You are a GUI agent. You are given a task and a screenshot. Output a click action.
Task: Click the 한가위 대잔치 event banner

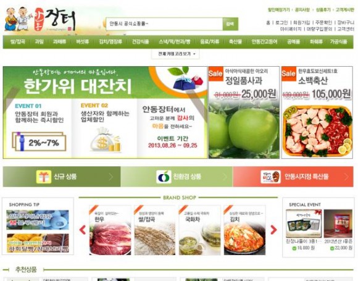[x=105, y=112]
